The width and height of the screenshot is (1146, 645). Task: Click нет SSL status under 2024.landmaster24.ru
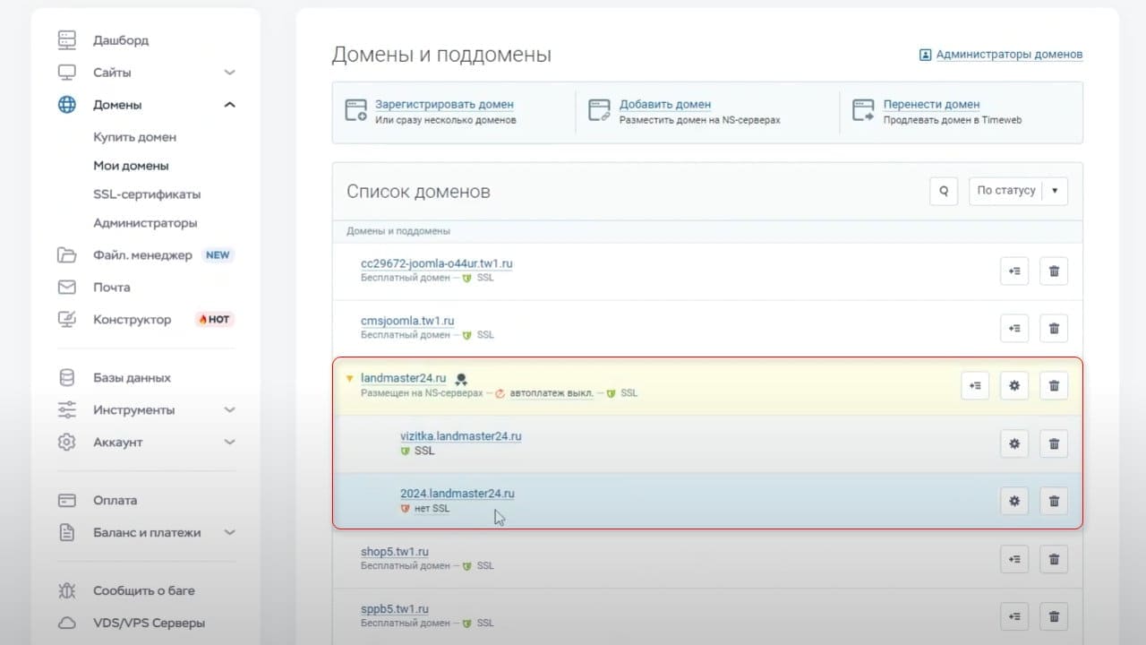pos(432,509)
